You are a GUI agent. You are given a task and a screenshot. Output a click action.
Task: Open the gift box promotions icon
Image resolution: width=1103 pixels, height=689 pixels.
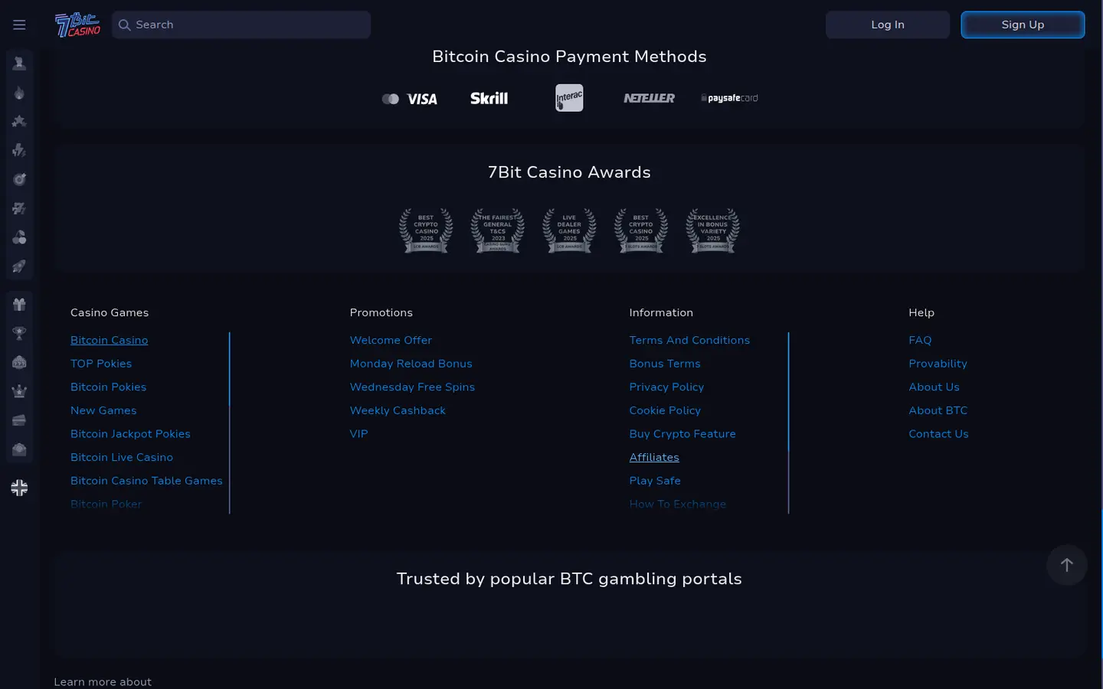tap(19, 304)
